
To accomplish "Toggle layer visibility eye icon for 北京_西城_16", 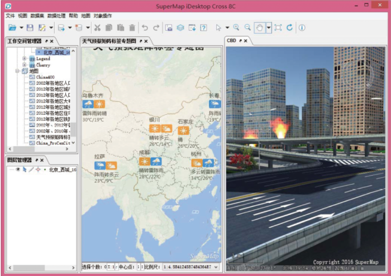I will click(18, 170).
